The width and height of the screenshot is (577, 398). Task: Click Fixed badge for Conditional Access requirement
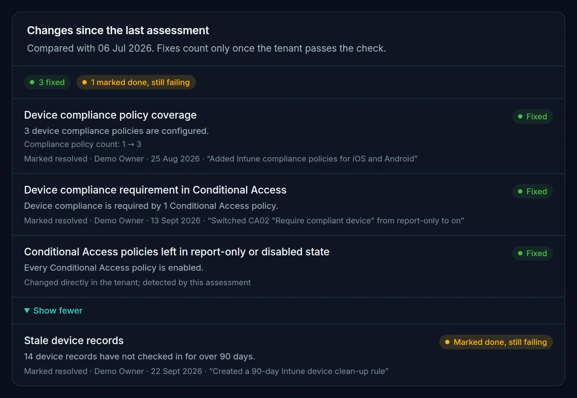click(x=533, y=191)
